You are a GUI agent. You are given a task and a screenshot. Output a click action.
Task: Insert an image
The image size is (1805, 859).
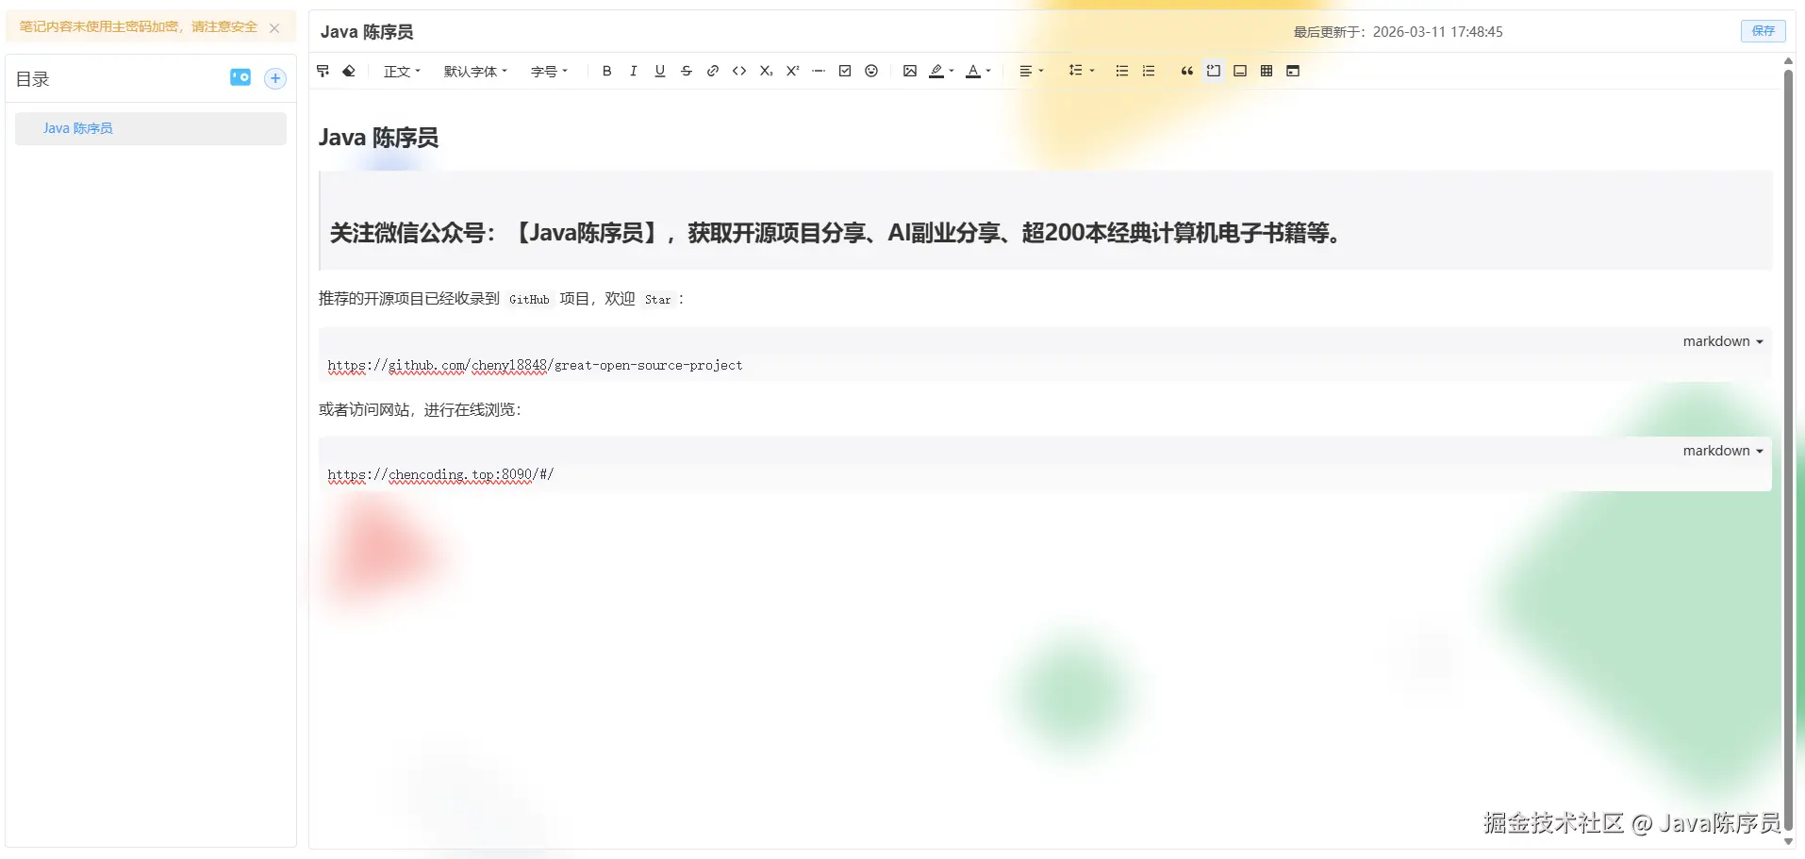pyautogui.click(x=909, y=71)
